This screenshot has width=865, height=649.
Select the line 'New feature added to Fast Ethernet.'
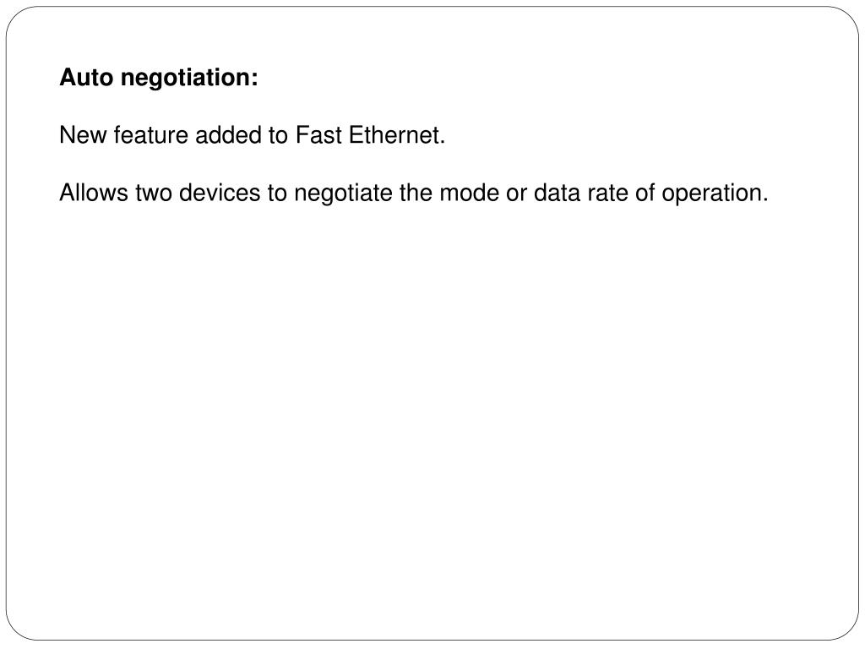[252, 135]
